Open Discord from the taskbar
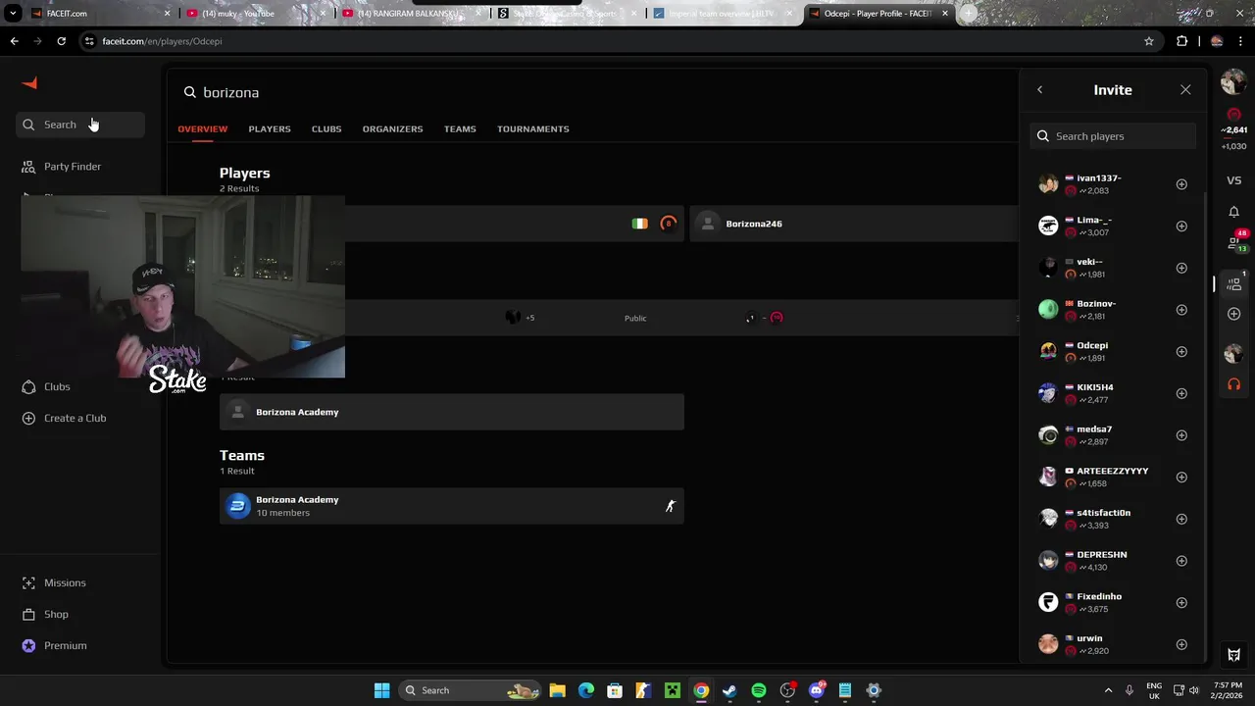This screenshot has height=706, width=1255. coord(816,690)
